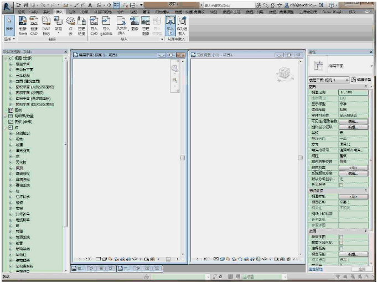Screen dimensions: 378x283
Task: Collapse the Graphics (图形) properties section
Action: (366, 86)
